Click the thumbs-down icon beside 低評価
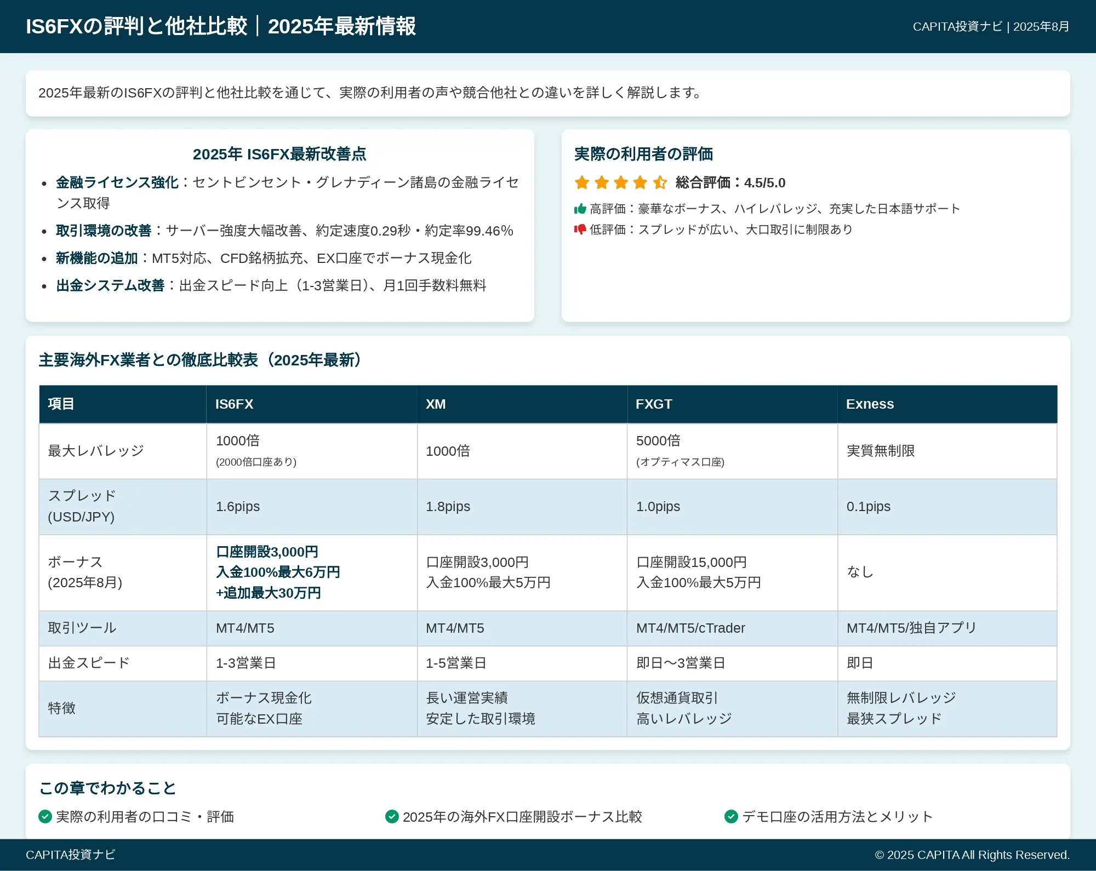The width and height of the screenshot is (1096, 871). [580, 230]
